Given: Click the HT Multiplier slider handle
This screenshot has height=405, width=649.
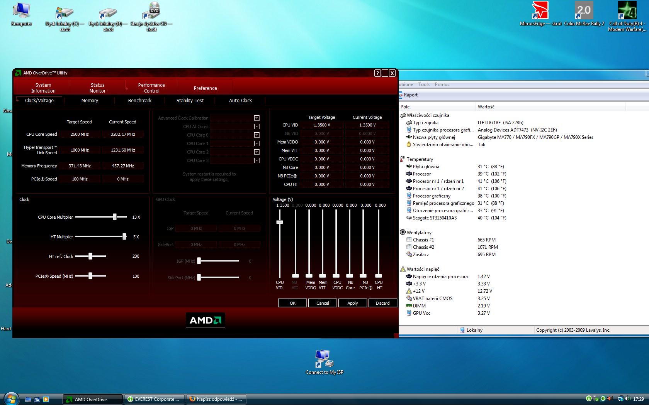Looking at the screenshot, I should click(124, 236).
